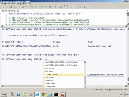
Task: Click the New-ItemProperty line in the script
Action: click(45, 14)
